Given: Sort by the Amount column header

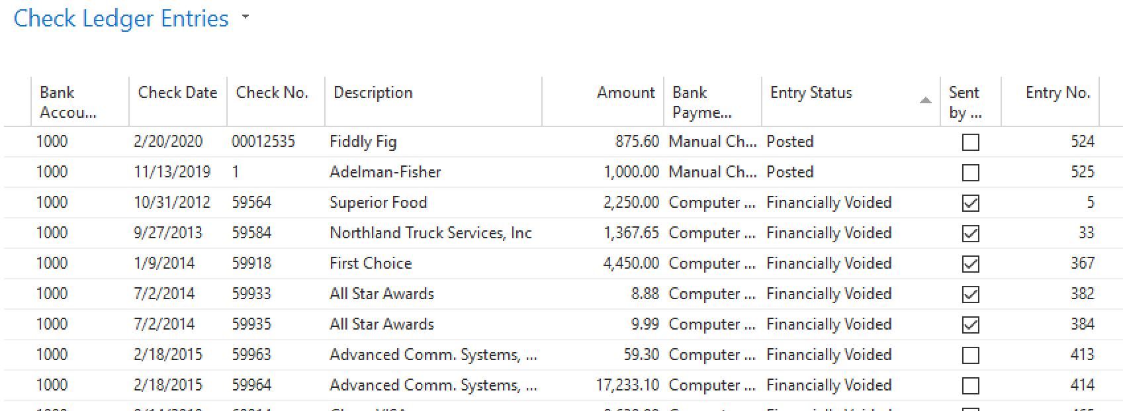Looking at the screenshot, I should point(625,93).
